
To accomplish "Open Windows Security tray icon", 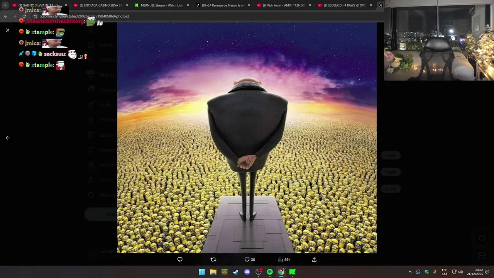I will [426, 272].
